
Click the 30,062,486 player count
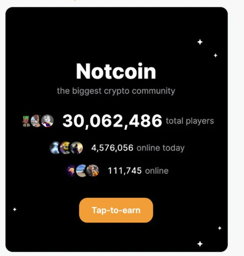click(x=112, y=121)
